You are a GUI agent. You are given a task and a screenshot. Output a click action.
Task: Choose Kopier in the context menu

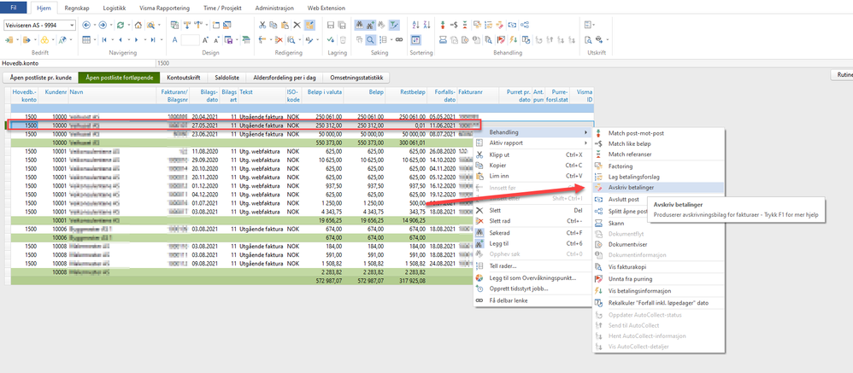[x=532, y=165]
